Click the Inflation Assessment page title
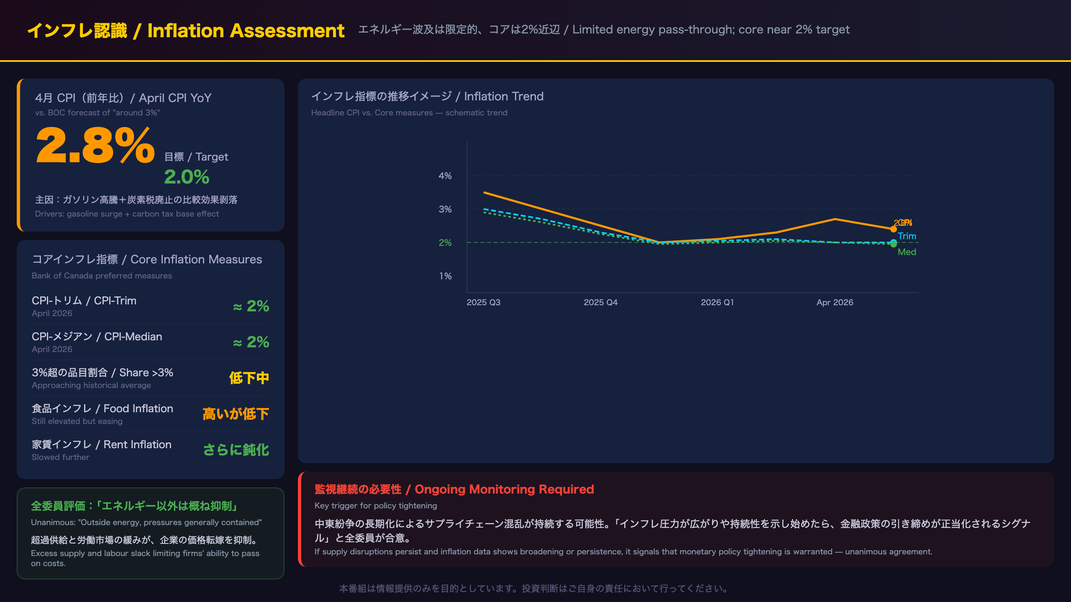This screenshot has height=602, width=1071. 185,31
